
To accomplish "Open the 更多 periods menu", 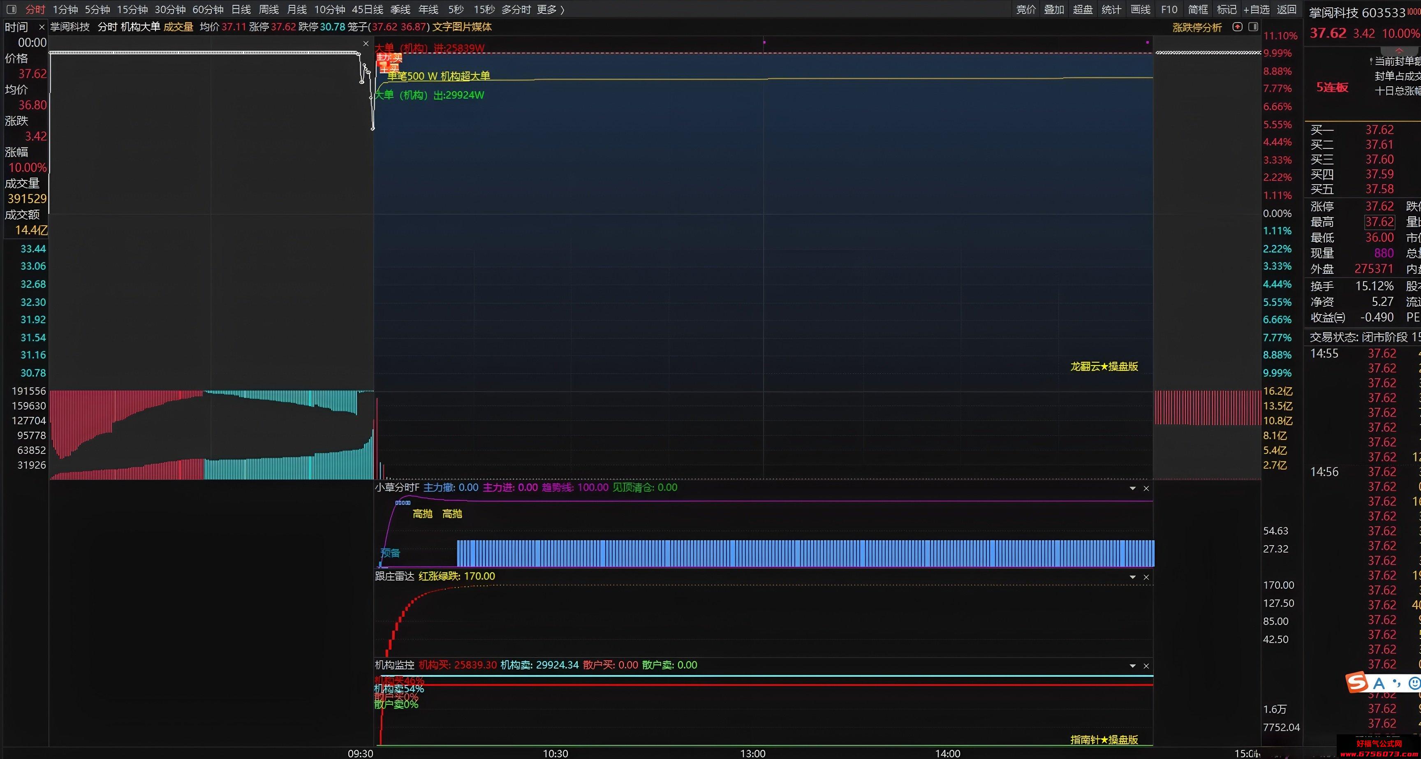I will tap(551, 9).
